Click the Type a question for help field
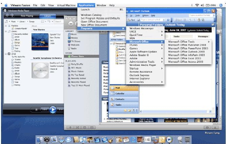The width and height of the screenshot is (226, 144). click(x=200, y=15)
